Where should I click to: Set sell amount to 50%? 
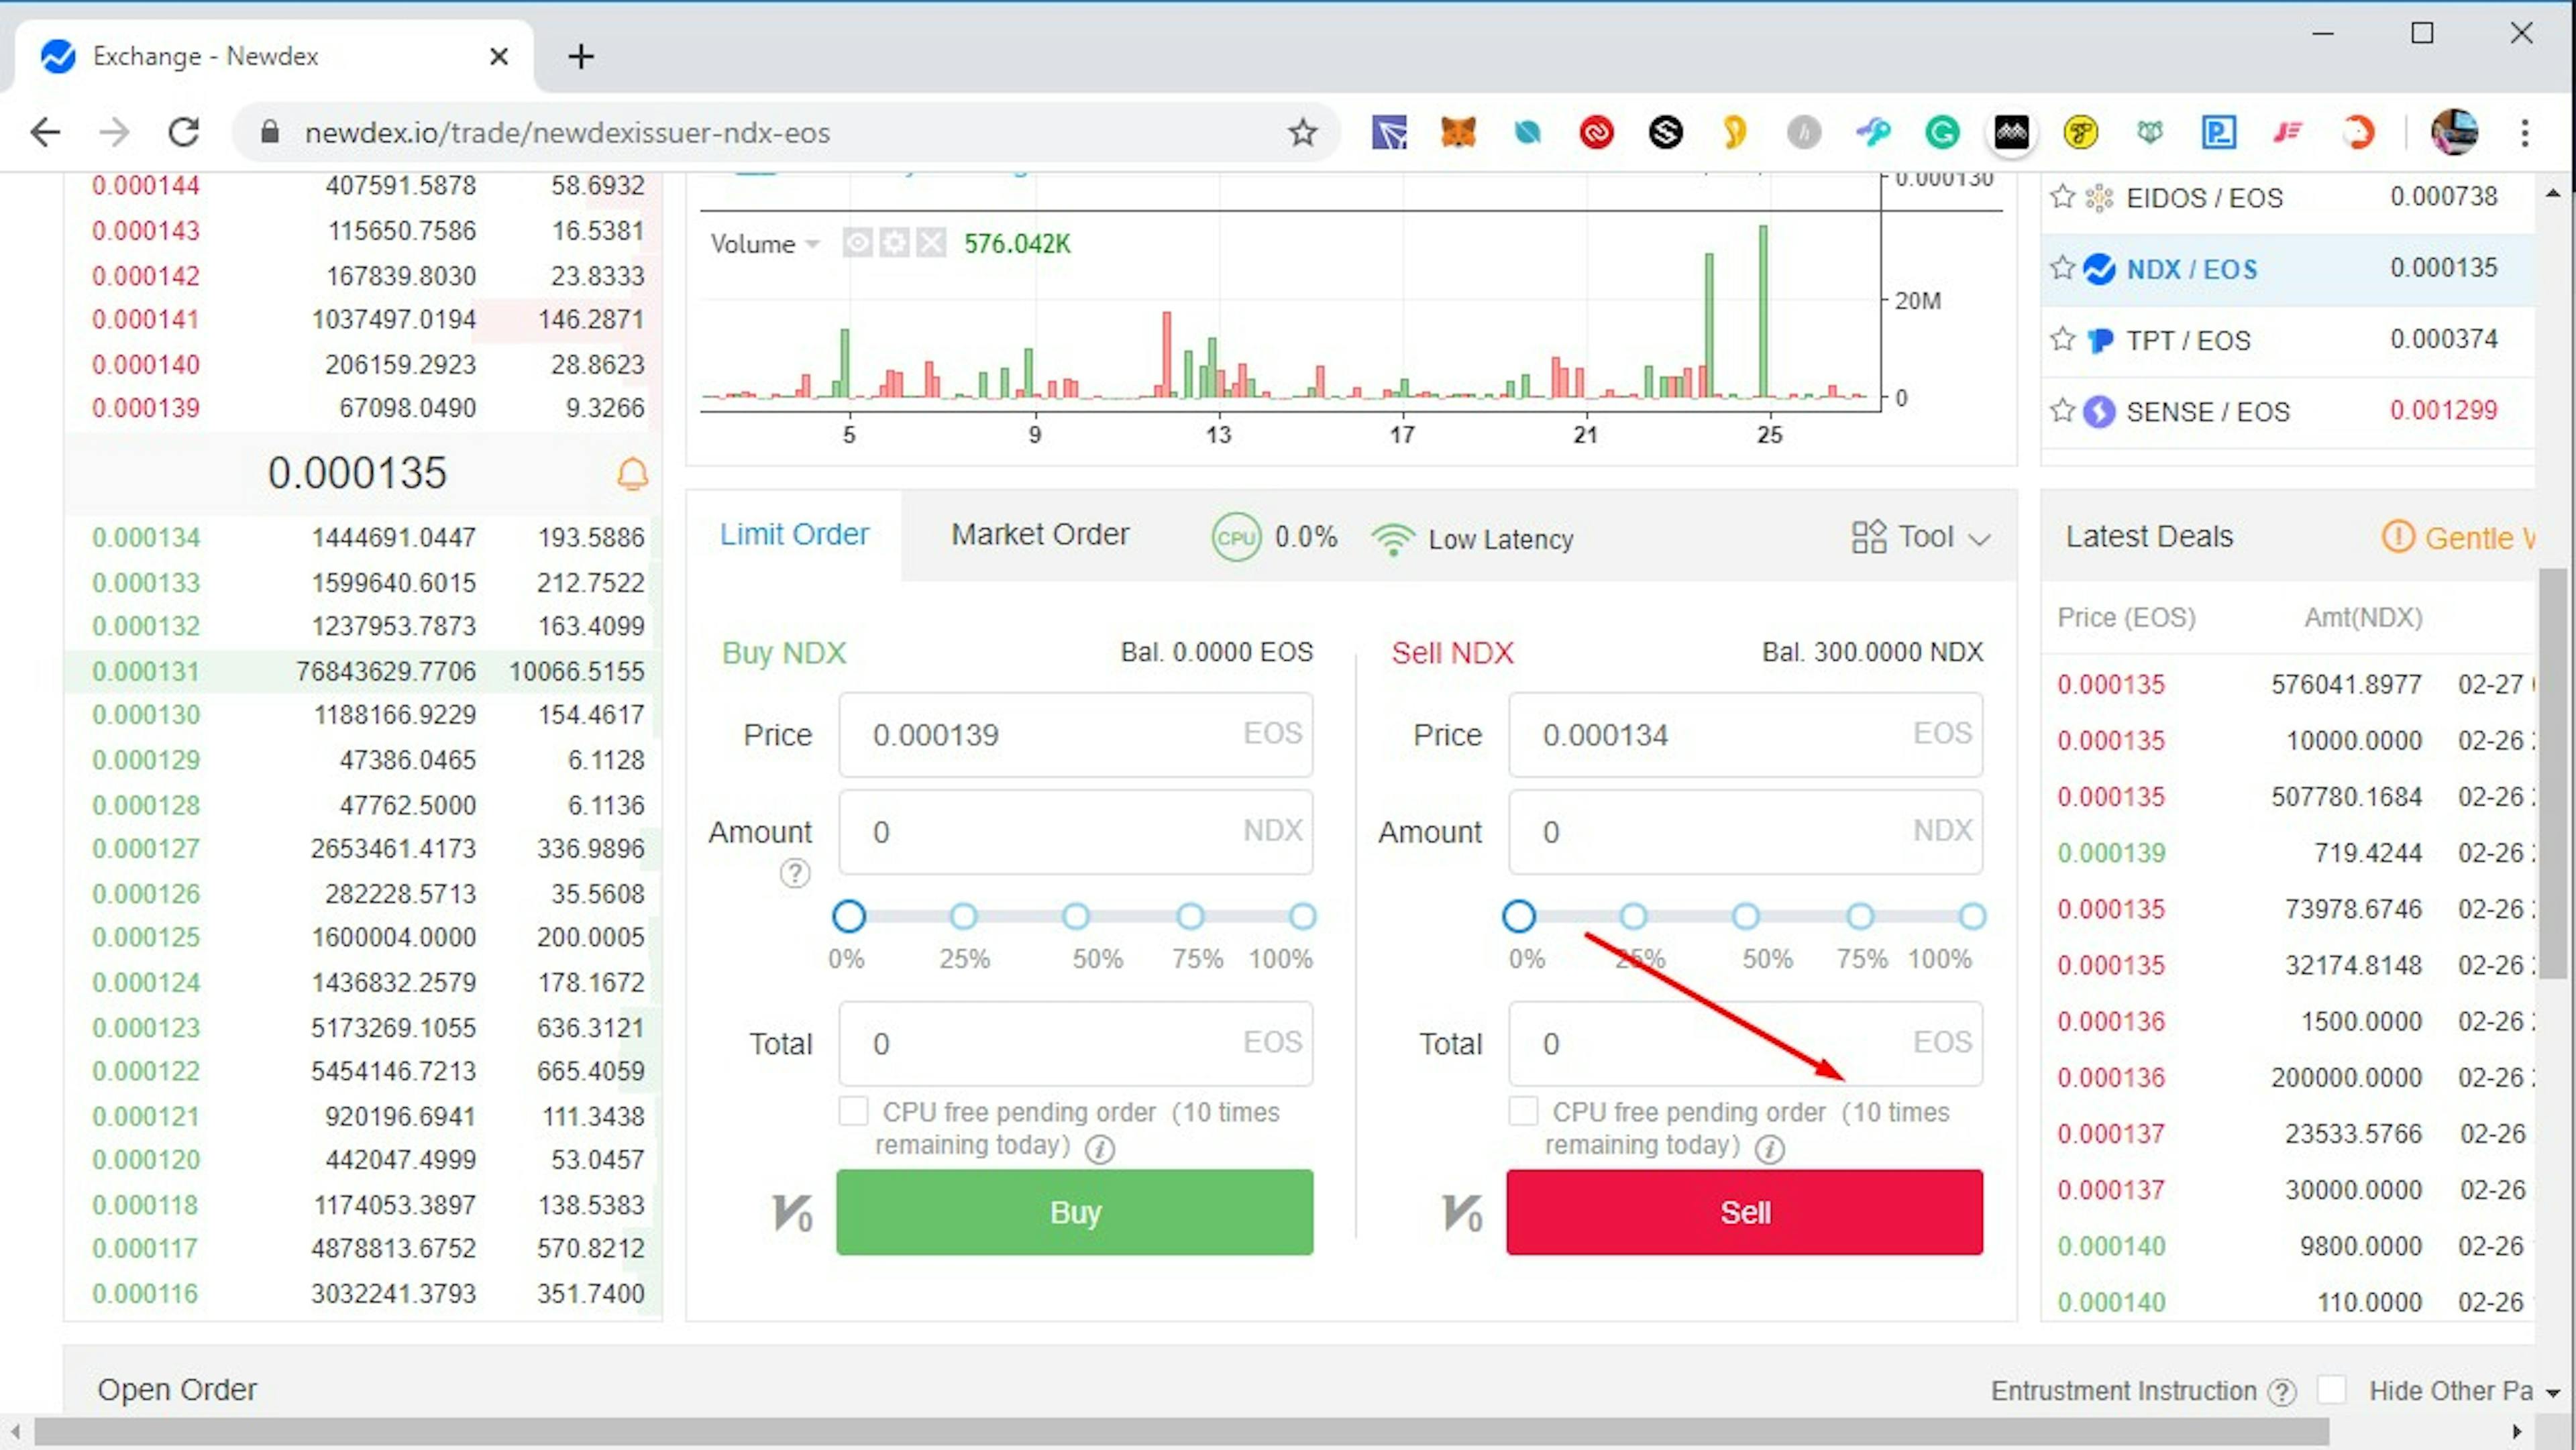pyautogui.click(x=1746, y=916)
